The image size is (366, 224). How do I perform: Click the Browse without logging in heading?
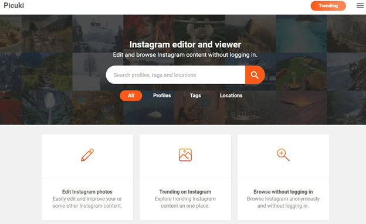(x=283, y=192)
